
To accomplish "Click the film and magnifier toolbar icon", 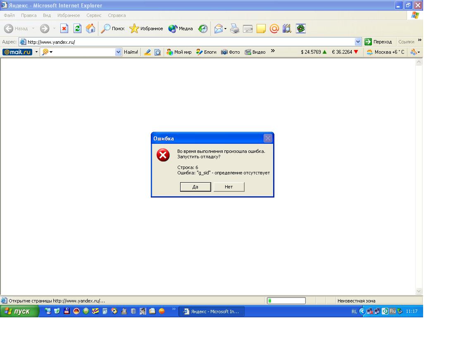I will pos(287,29).
